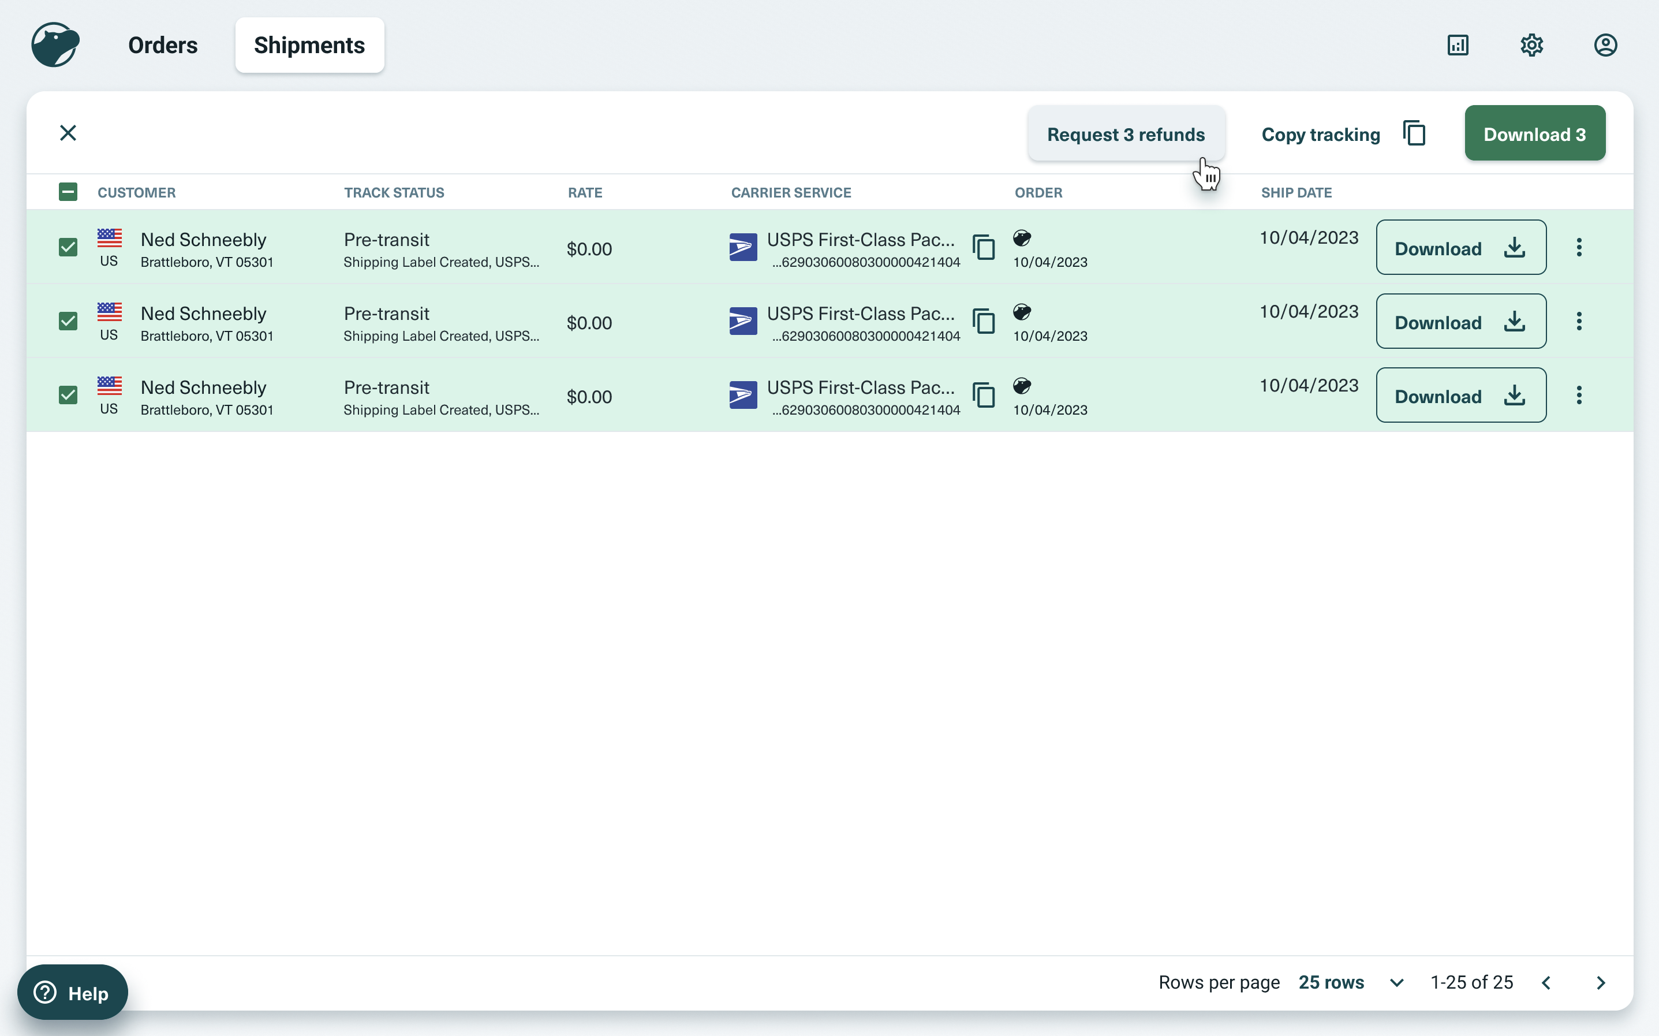Download label for first shipment row
This screenshot has width=1659, height=1036.
(x=1460, y=247)
